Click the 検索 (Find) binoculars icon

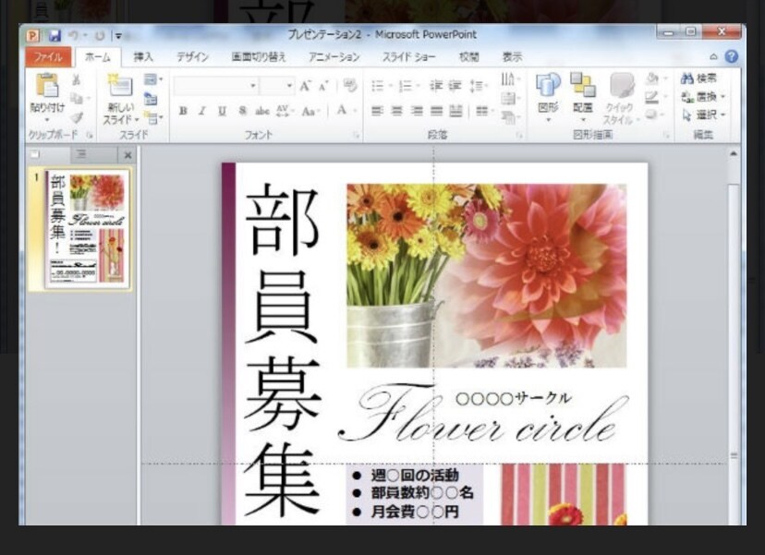pyautogui.click(x=687, y=78)
